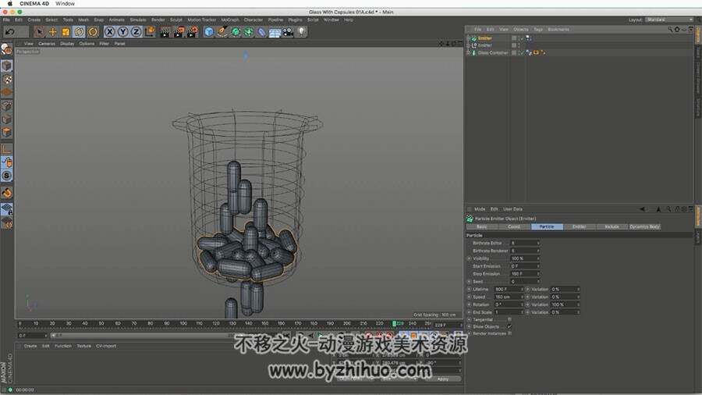Click the timeline ruler at frame 100

pyautogui.click(x=183, y=323)
